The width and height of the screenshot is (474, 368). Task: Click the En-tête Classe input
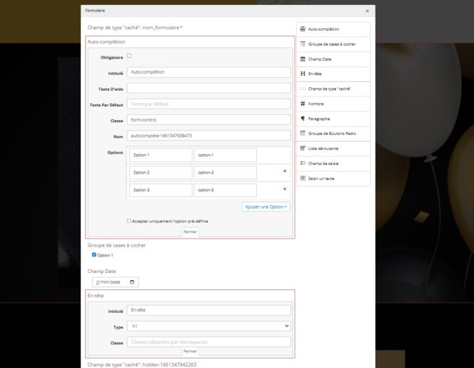(x=209, y=342)
